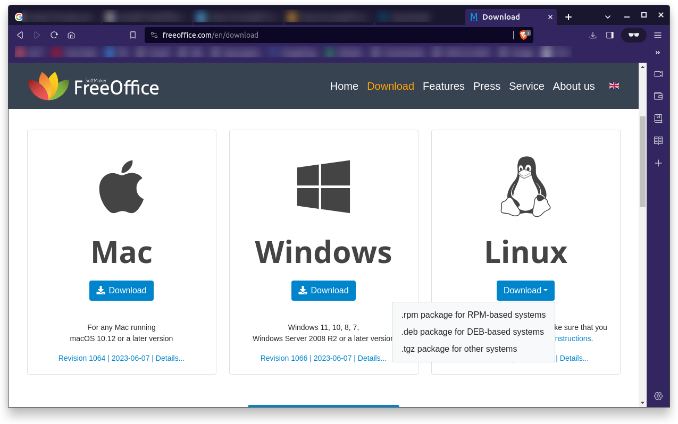Image resolution: width=678 pixels, height=424 pixels.
Task: Start a Brave Talk call from the sidebar
Action: coord(658,74)
